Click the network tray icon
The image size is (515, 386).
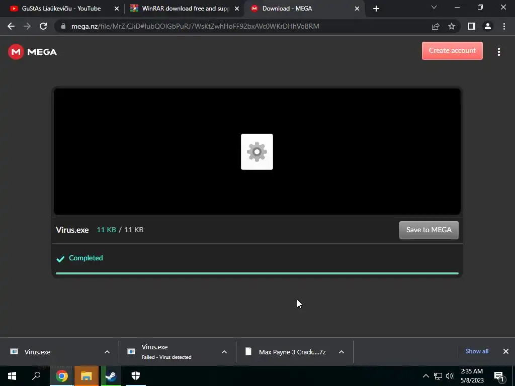coord(438,376)
